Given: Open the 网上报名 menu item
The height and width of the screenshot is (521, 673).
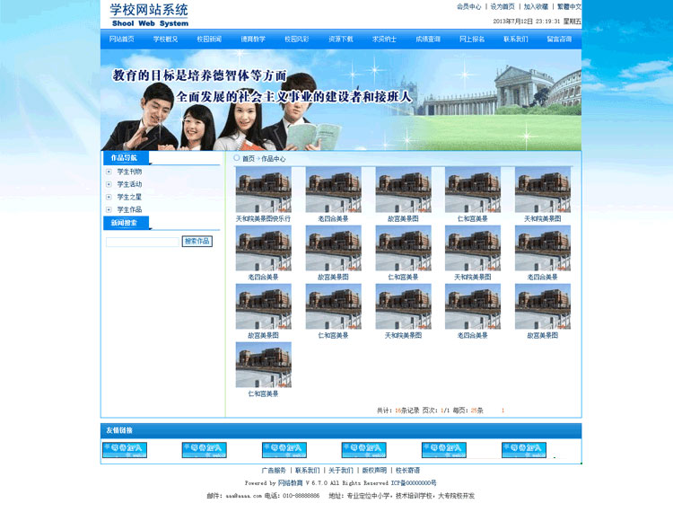Looking at the screenshot, I should click(x=472, y=40).
